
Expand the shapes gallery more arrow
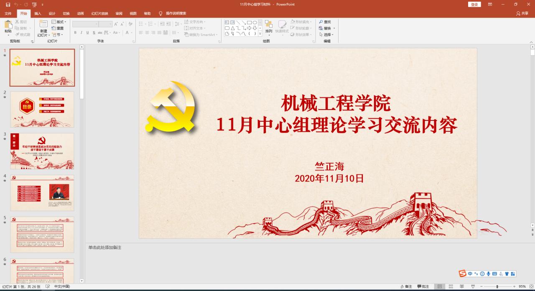[260, 34]
